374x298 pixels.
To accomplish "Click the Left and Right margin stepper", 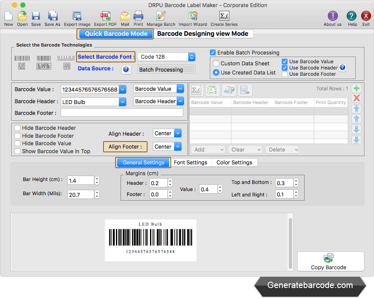I will click(296, 194).
